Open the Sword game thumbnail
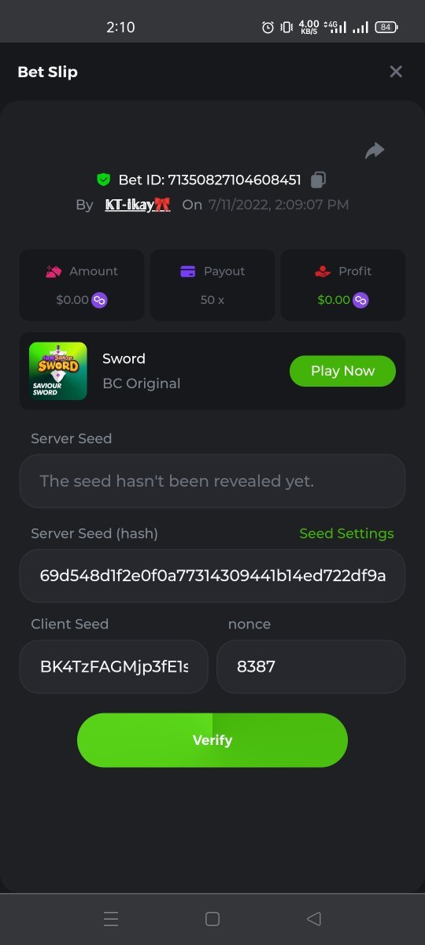Image resolution: width=425 pixels, height=945 pixels. (58, 371)
